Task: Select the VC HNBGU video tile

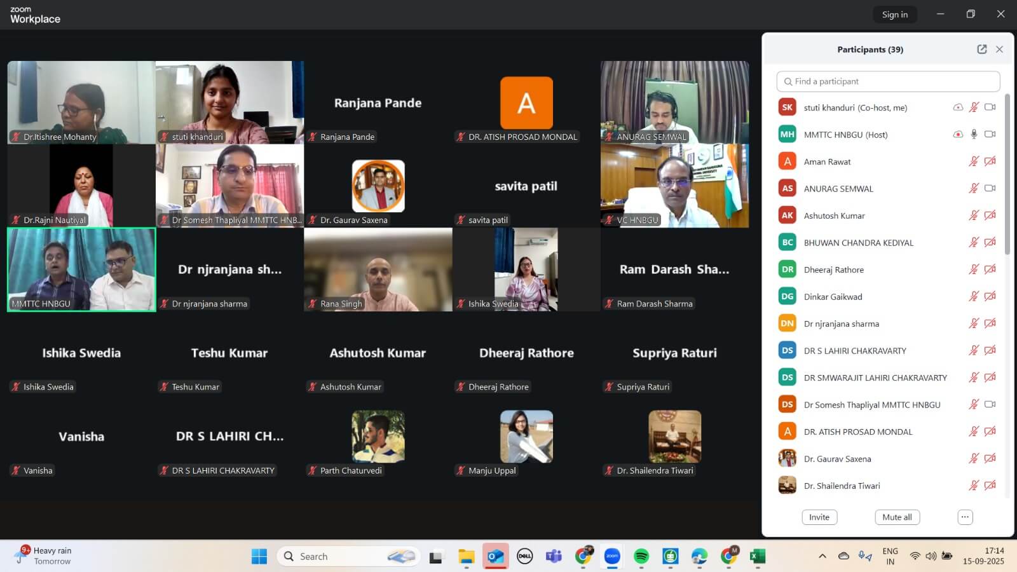Action: coord(674,186)
